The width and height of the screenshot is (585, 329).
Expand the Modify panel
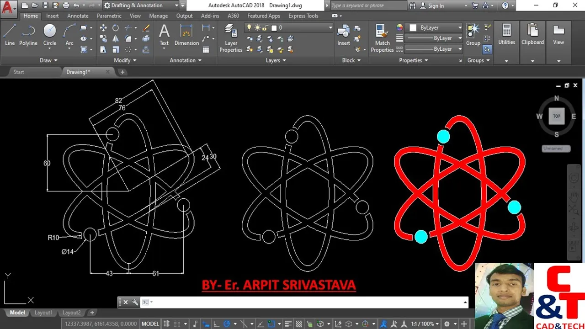[x=125, y=60]
